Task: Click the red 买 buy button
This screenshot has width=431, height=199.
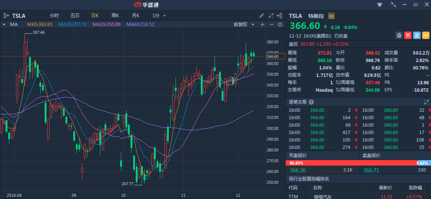Action: click(x=408, y=36)
